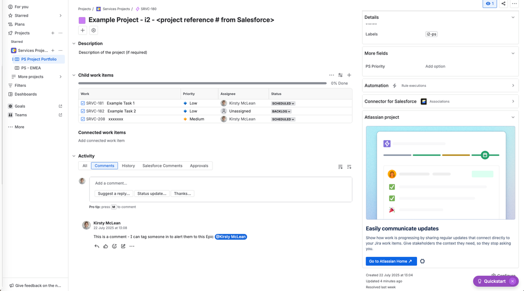Open child work items view settings icon
This screenshot has width=524, height=291.
[340, 75]
